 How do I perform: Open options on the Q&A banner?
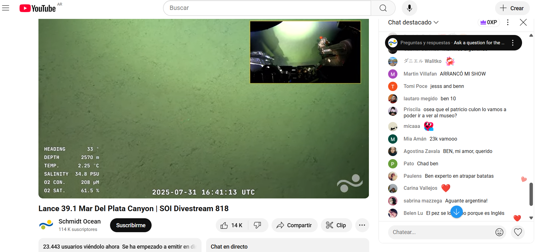tap(513, 43)
